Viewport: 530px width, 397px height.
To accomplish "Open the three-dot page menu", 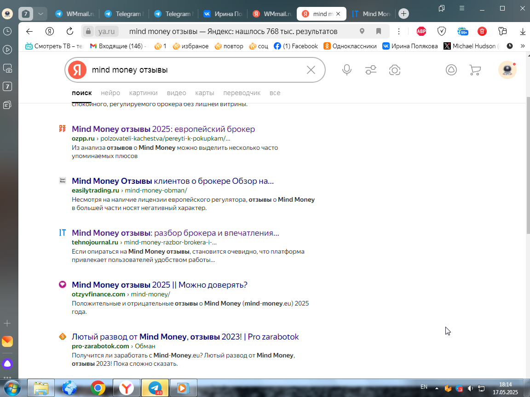I will pyautogui.click(x=399, y=31).
